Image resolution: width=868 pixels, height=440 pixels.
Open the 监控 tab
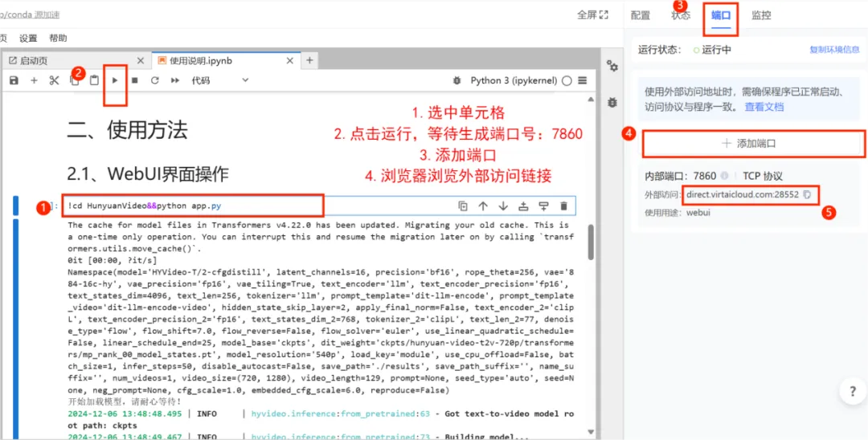click(761, 15)
